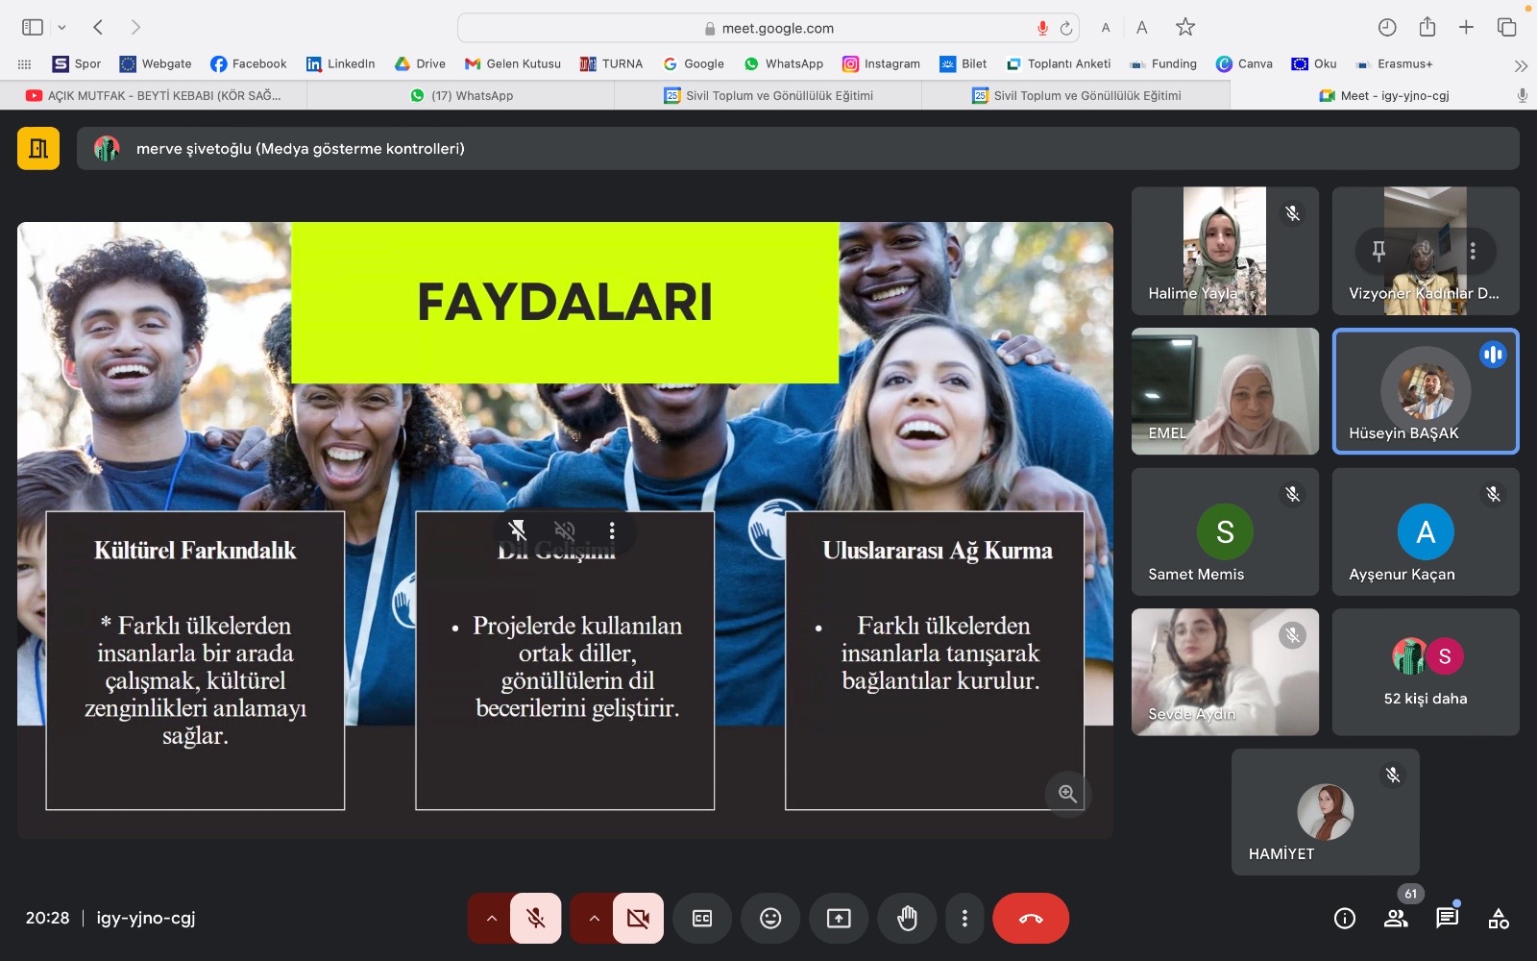Expand audio settings arrow beside microphone
The width and height of the screenshot is (1537, 961).
pyautogui.click(x=491, y=919)
